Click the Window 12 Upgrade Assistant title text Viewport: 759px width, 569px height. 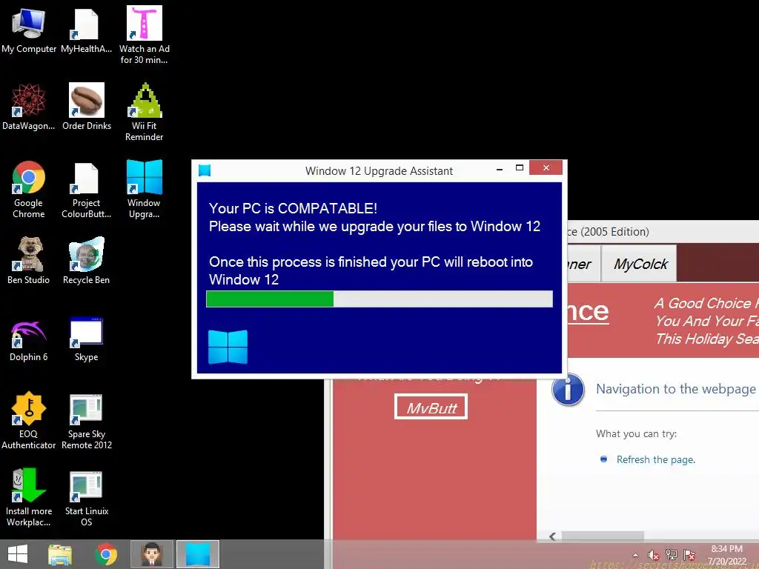pos(379,171)
